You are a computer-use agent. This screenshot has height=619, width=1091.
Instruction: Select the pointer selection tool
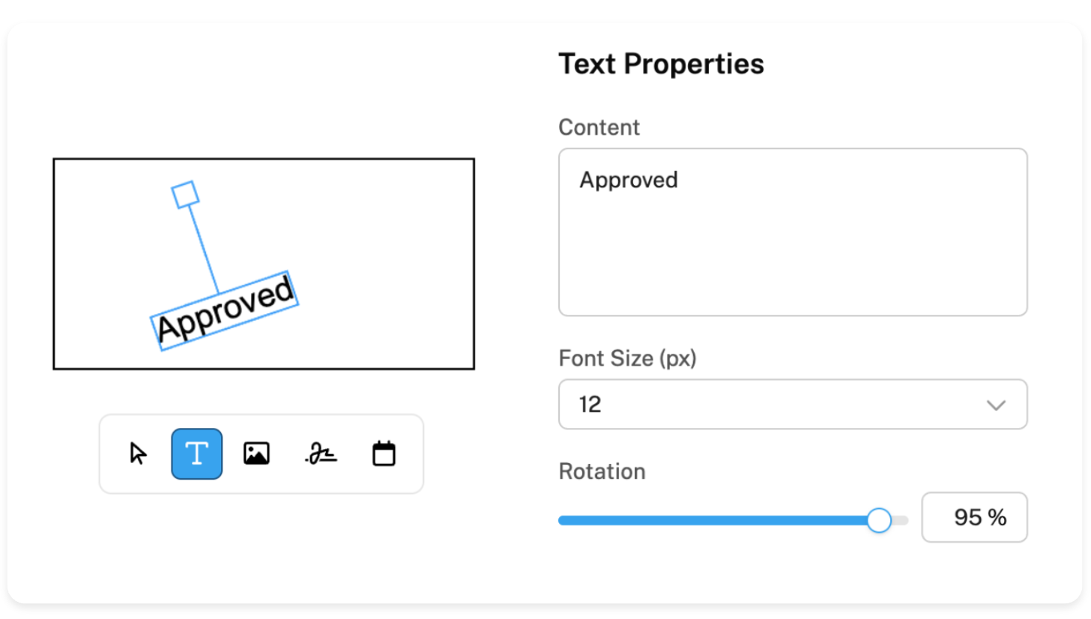[139, 454]
